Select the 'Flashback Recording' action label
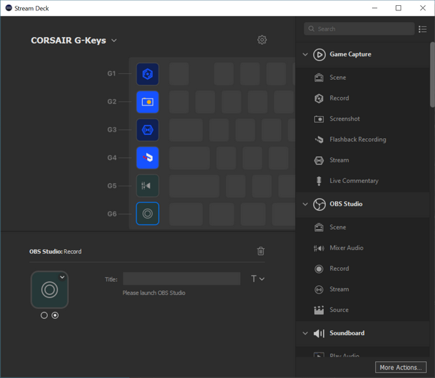Viewport: 435px width, 378px height. tap(358, 139)
